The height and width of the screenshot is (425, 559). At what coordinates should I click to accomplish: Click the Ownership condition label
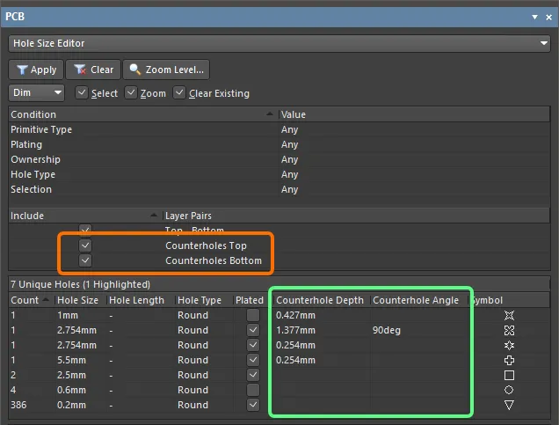click(35, 159)
